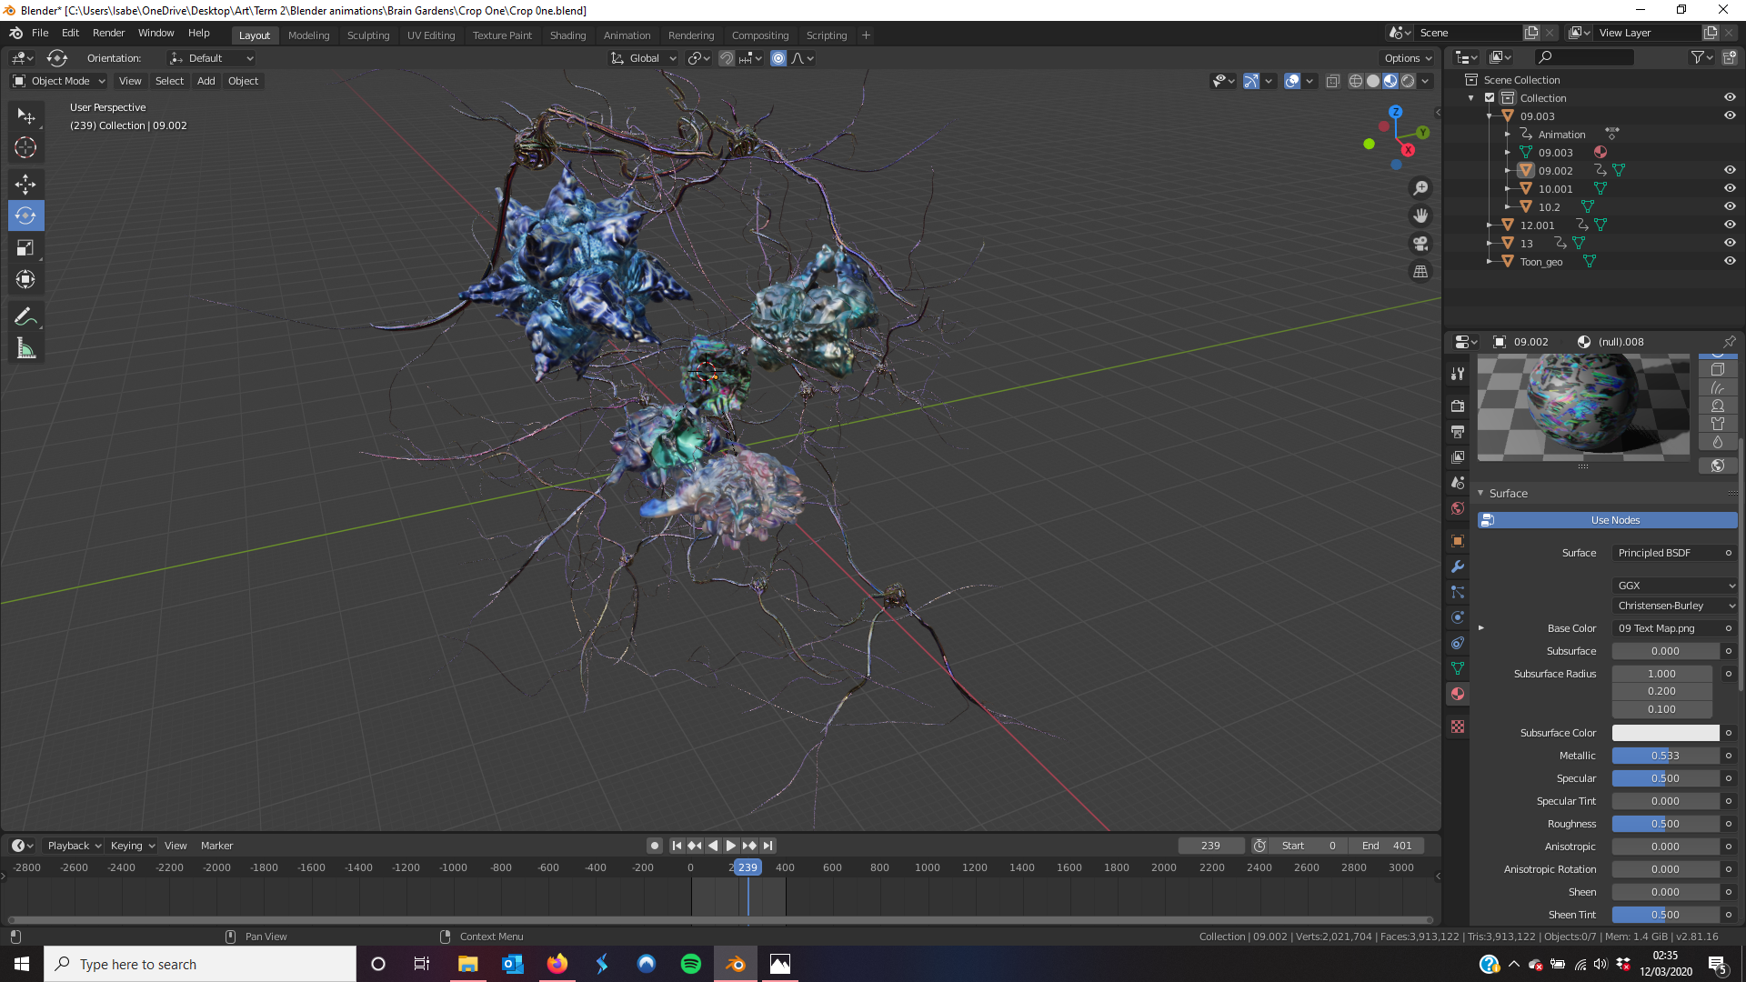Click the Toggle camera view icon
This screenshot has height=982, width=1746.
(x=1420, y=244)
